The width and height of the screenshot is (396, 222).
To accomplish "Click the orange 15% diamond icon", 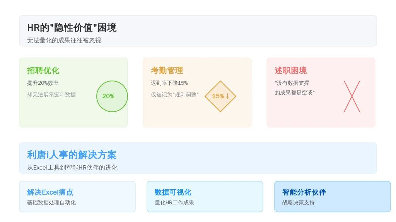I will coord(220,96).
